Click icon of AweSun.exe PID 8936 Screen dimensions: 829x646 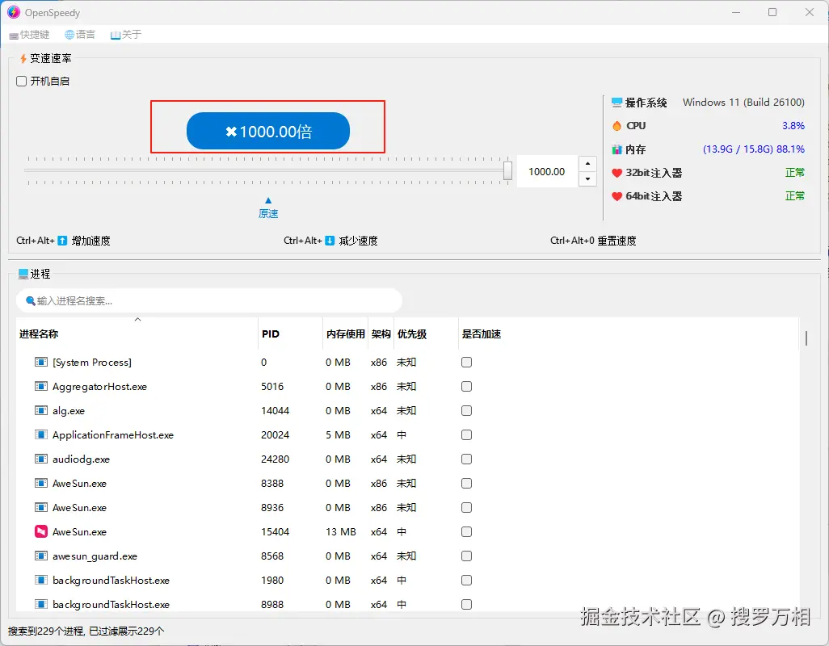(40, 508)
